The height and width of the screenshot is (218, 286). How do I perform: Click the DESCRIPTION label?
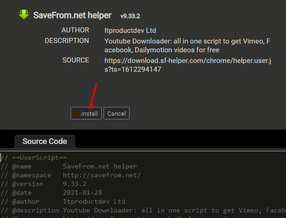[x=67, y=41]
